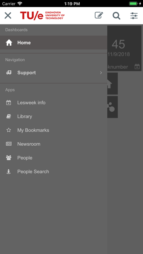This screenshot has height=254, width=143.
Task: Tap the book icon beside Library
Action: point(9,116)
